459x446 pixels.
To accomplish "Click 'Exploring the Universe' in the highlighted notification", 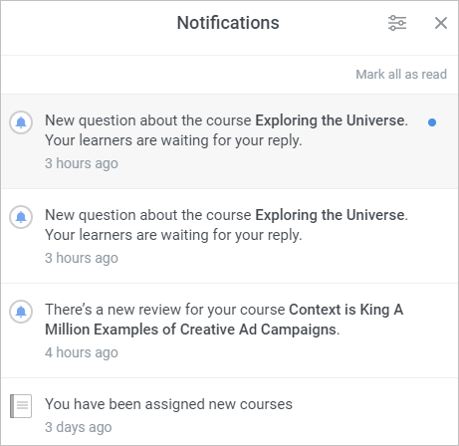I will coord(330,120).
